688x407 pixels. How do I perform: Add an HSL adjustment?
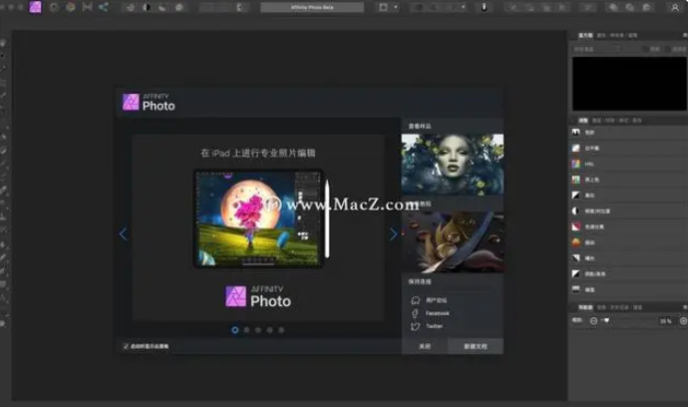coord(628,164)
